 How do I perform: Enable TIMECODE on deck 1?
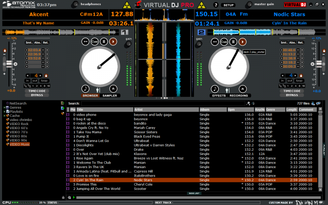click(x=37, y=91)
